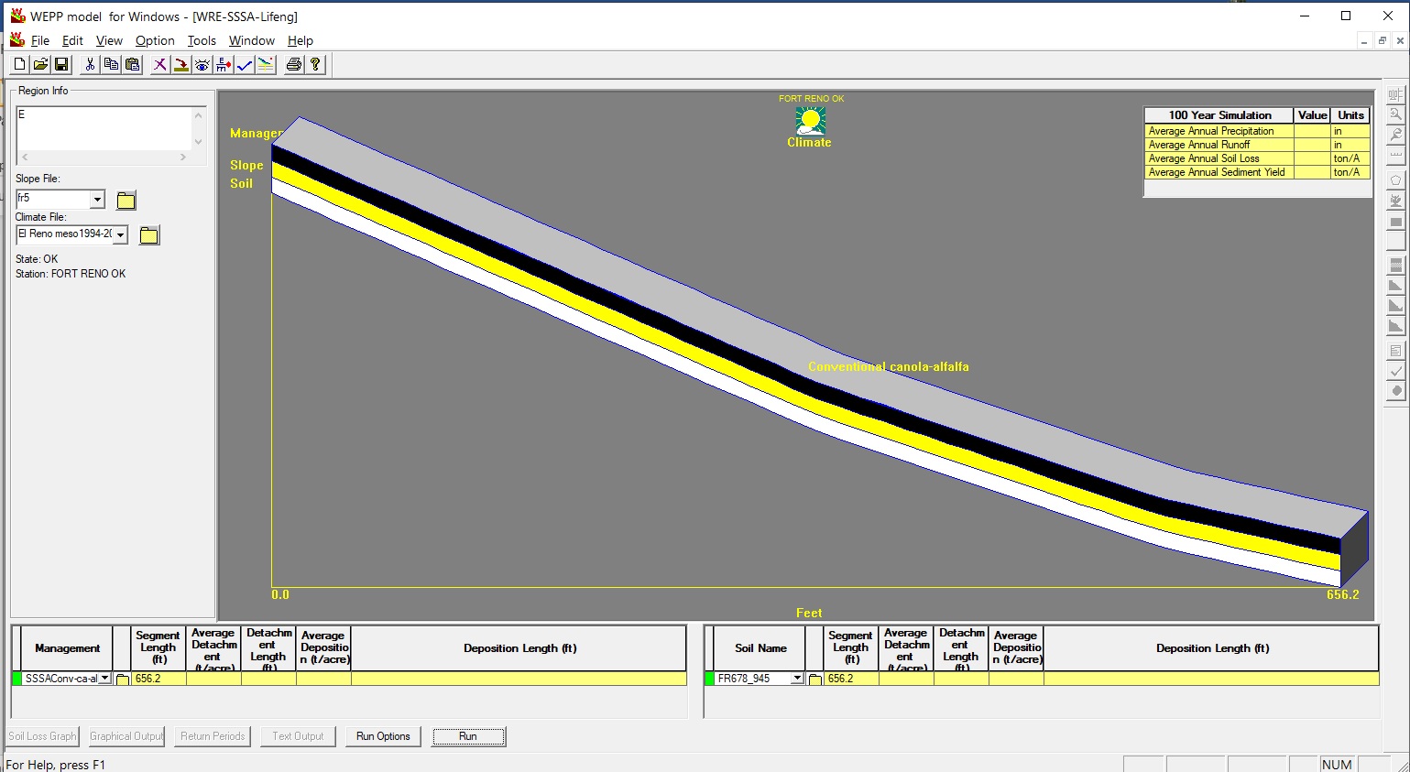The image size is (1410, 772).
Task: Click the Run Options button
Action: coord(383,736)
